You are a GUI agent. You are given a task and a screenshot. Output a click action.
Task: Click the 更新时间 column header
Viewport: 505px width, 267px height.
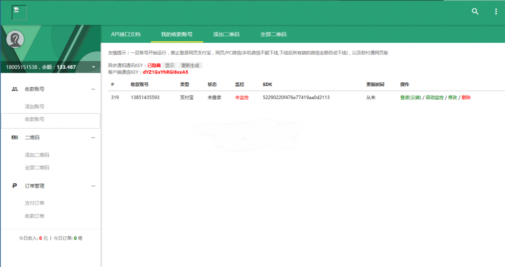point(375,84)
